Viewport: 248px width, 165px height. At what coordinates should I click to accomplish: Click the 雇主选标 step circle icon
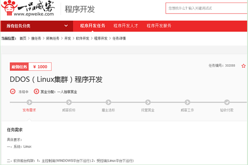[x=108, y=102]
